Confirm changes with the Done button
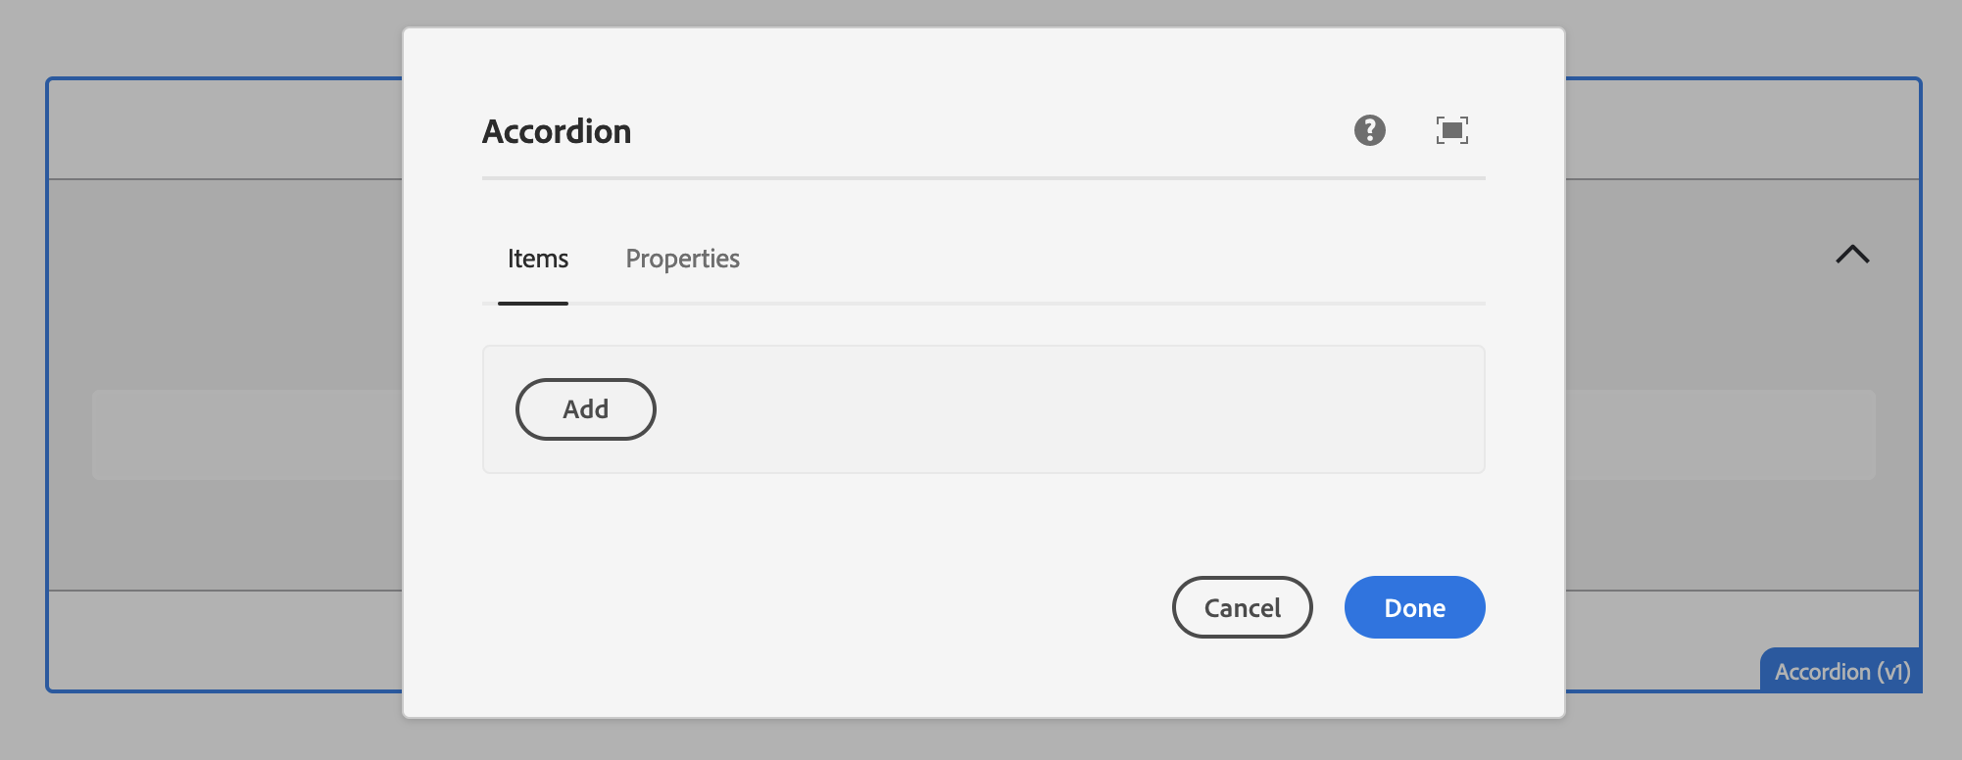Image resolution: width=1962 pixels, height=760 pixels. tap(1413, 607)
